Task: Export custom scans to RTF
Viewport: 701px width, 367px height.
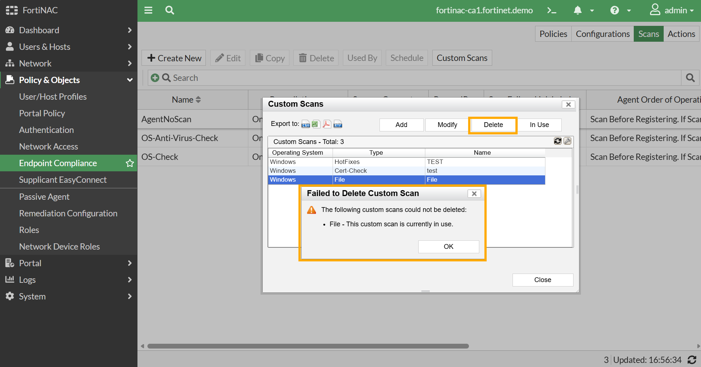Action: click(338, 124)
